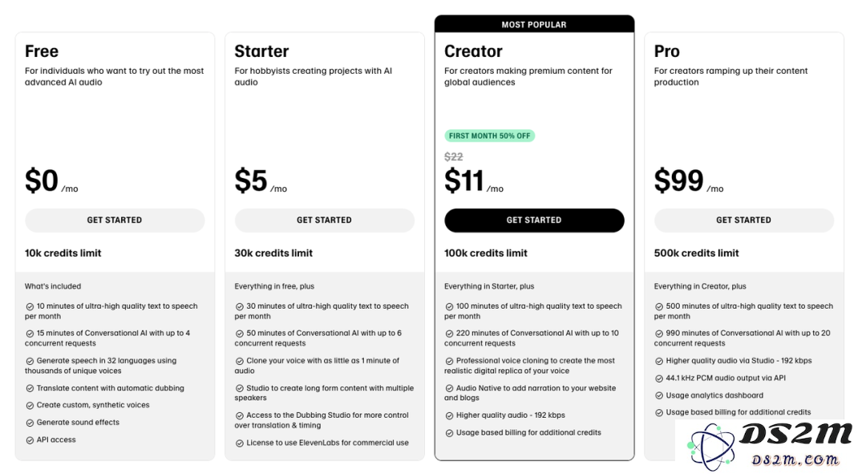
Task: Click the Most Popular banner on Creator
Action: (534, 24)
